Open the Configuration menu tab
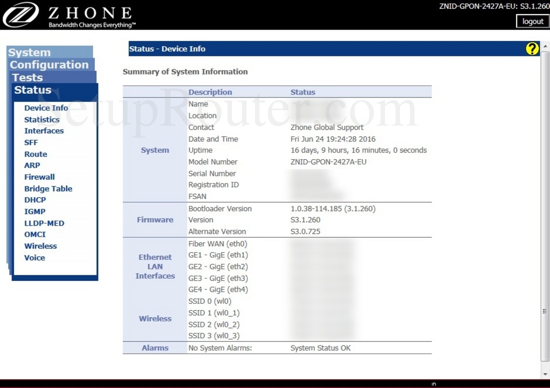Screen dimensions: 550x388 tap(49, 65)
